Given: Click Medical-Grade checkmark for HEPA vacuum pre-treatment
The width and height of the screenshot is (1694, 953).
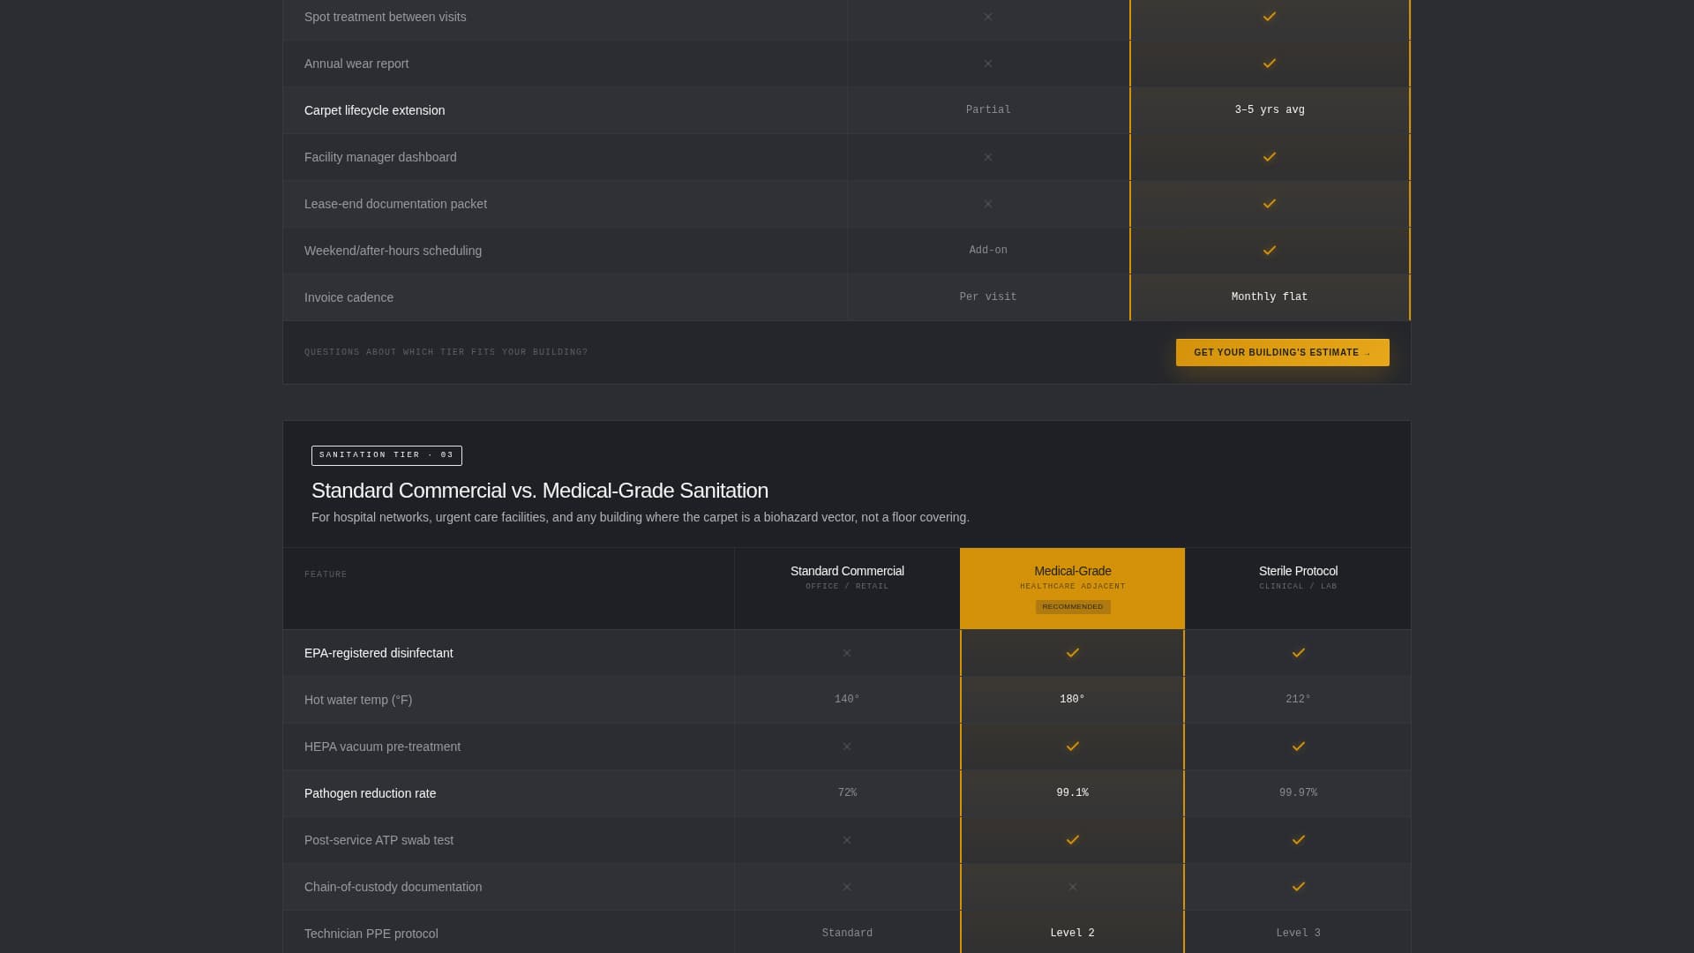Looking at the screenshot, I should pos(1073,747).
